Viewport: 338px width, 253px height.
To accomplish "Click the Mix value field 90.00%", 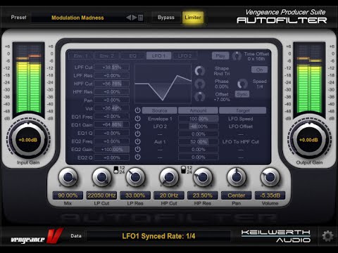I will coord(68,195).
